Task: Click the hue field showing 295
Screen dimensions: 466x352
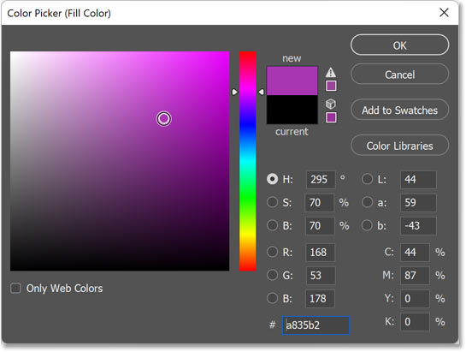Action: 321,180
